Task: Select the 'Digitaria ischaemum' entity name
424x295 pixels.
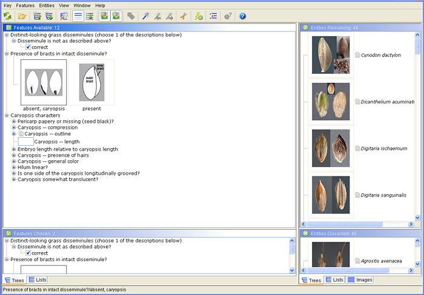Action: click(383, 149)
